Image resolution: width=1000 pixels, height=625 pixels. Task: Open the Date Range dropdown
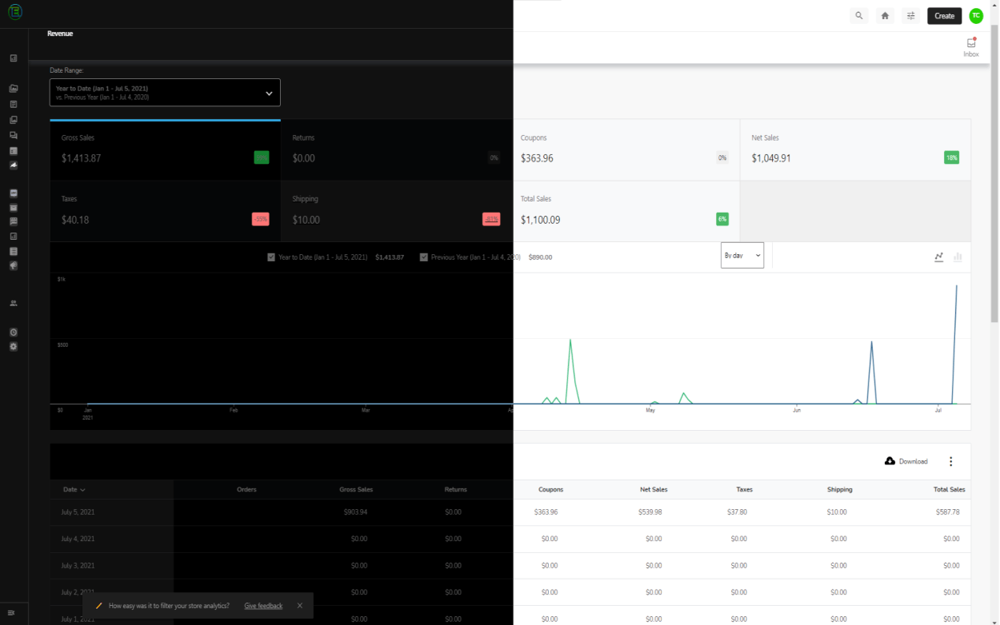point(165,92)
